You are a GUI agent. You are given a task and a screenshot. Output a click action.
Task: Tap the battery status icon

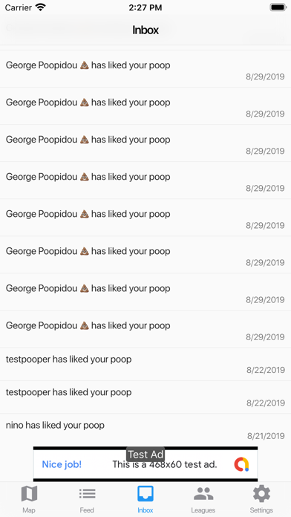click(x=278, y=7)
